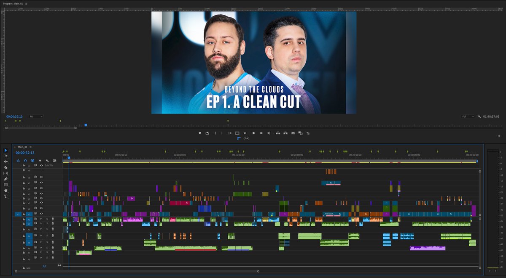Select the Pen tool
This screenshot has height=278, width=506.
tap(5, 178)
